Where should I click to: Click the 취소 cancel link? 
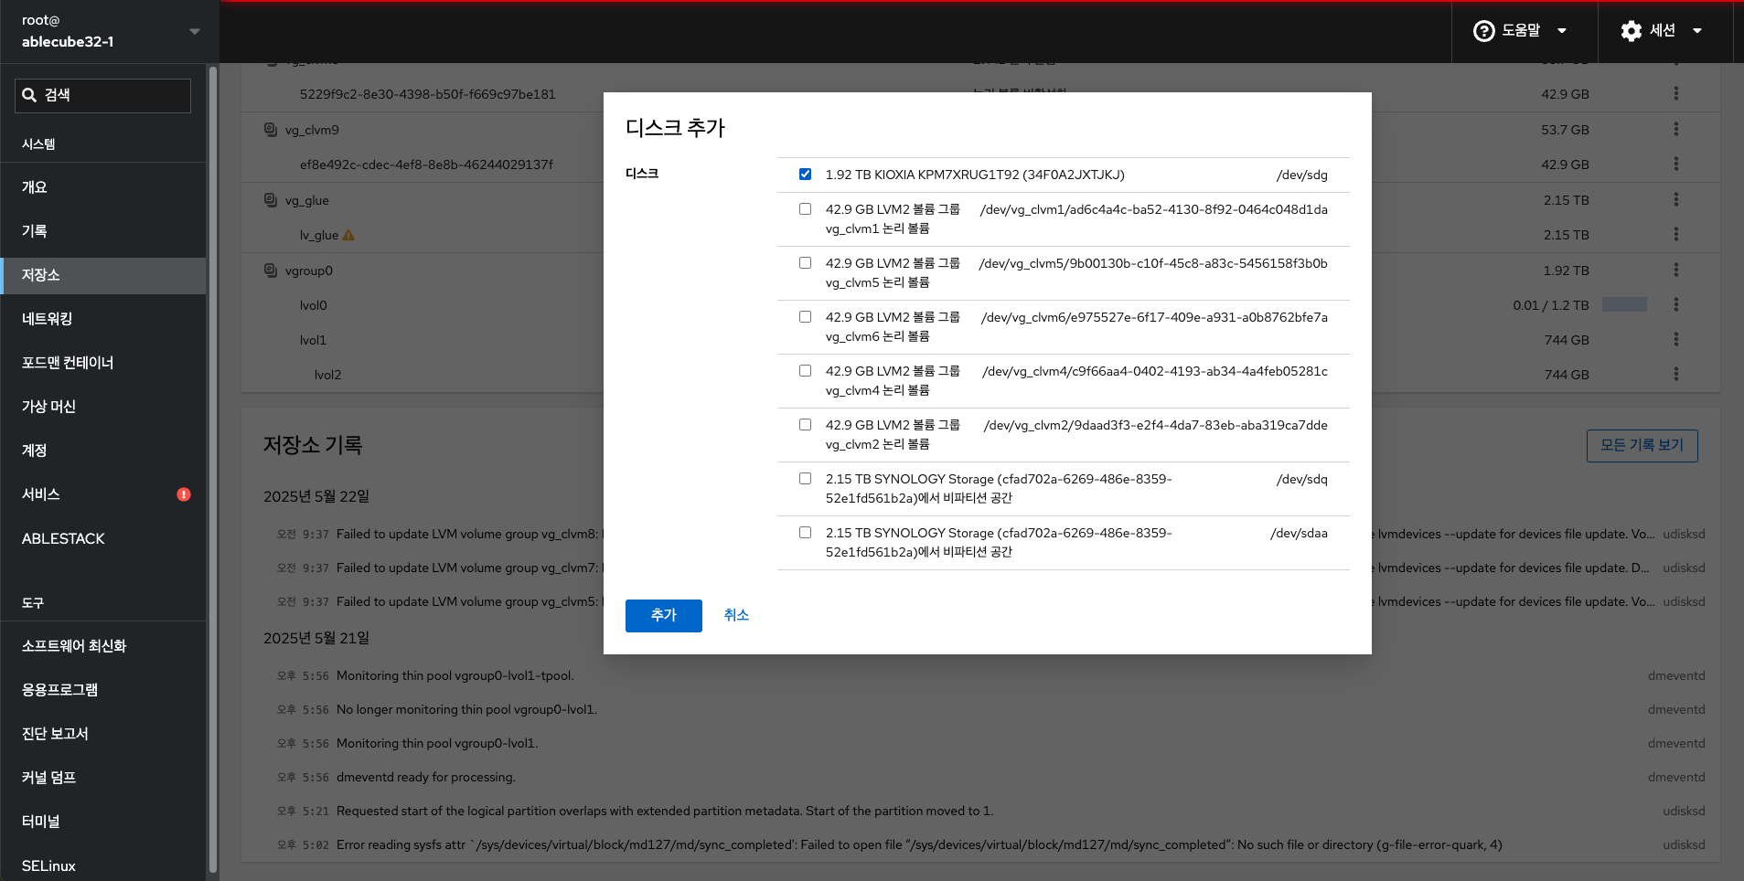point(736,615)
